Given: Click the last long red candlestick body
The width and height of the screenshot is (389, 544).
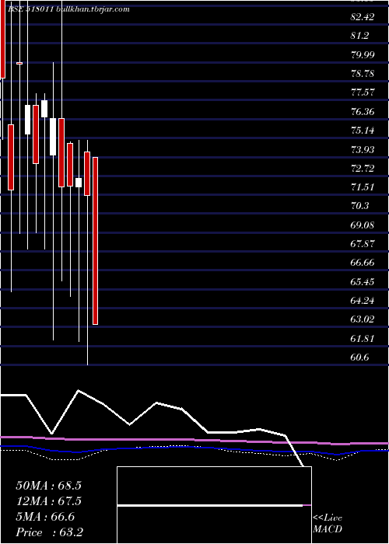Looking at the screenshot, I should [x=95, y=241].
